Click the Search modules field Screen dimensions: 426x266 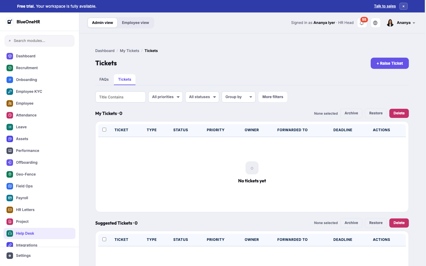click(x=39, y=41)
